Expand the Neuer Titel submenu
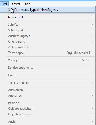The height and width of the screenshot is (125, 96). 51,17
